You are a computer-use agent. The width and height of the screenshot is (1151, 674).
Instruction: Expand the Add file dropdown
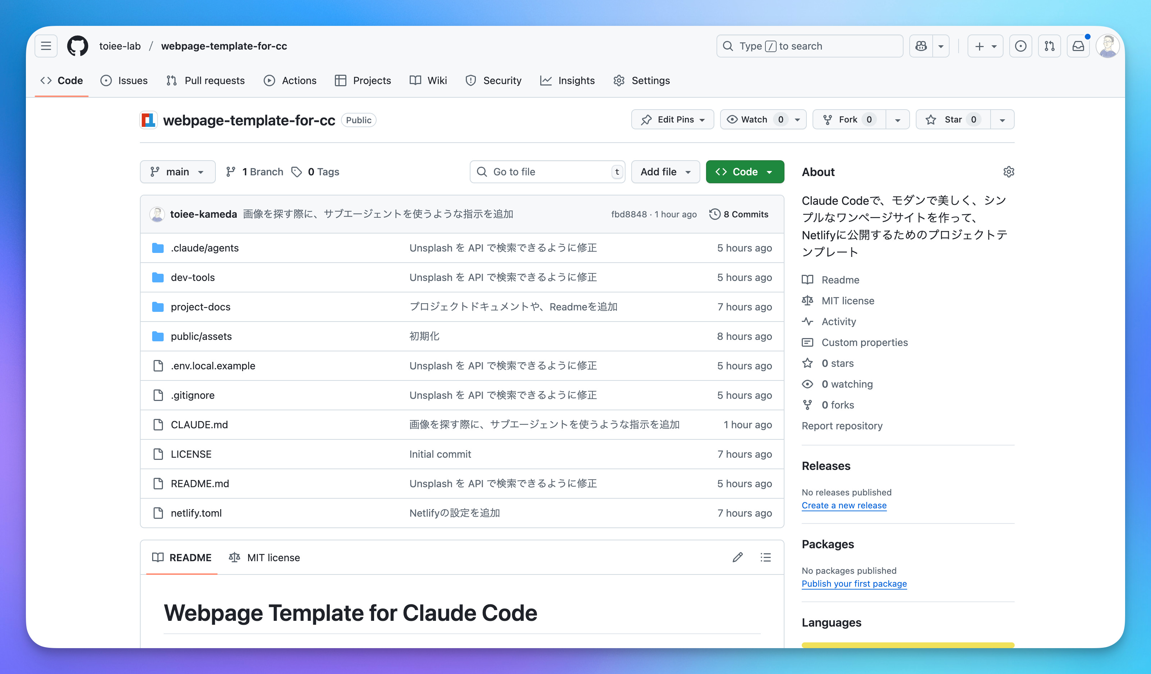point(665,172)
